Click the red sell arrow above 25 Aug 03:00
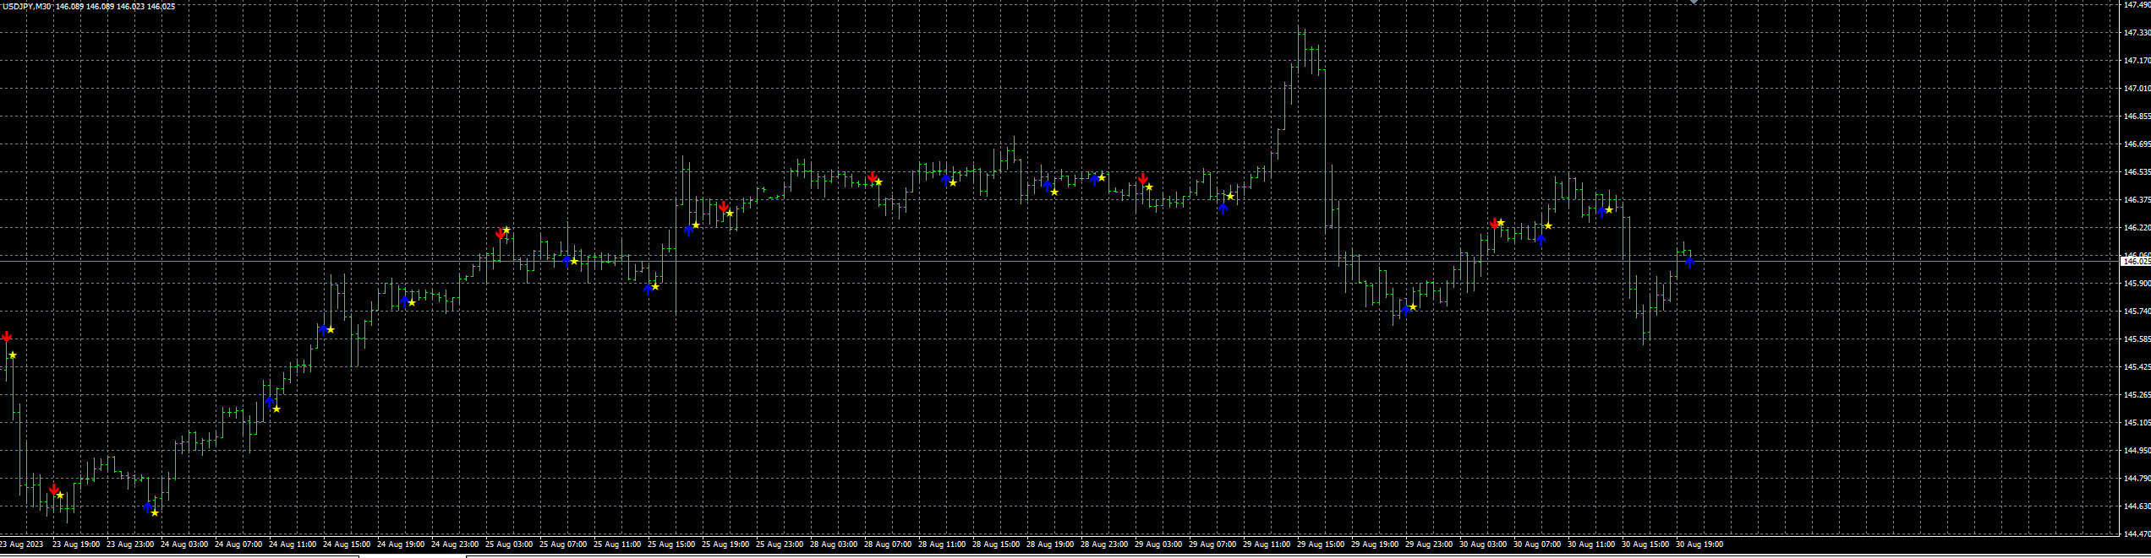 point(500,234)
